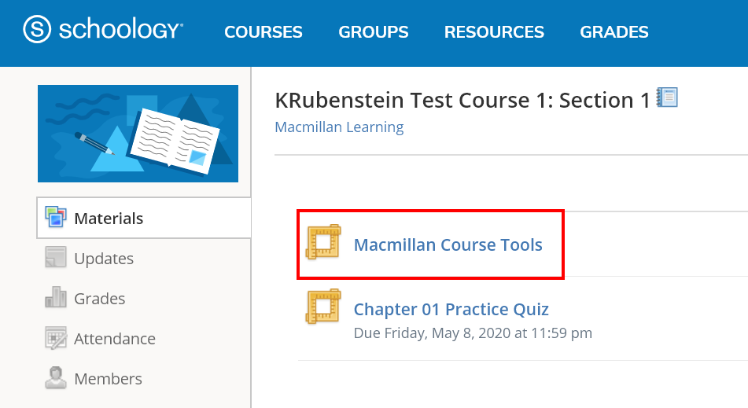
Task: Go to the Attendance label in the sidebar
Action: [115, 339]
